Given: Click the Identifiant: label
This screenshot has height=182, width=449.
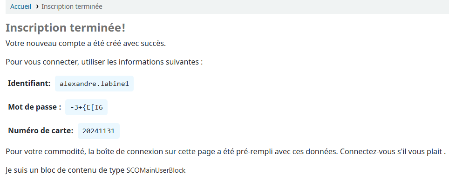Looking at the screenshot, I should click(x=29, y=83).
